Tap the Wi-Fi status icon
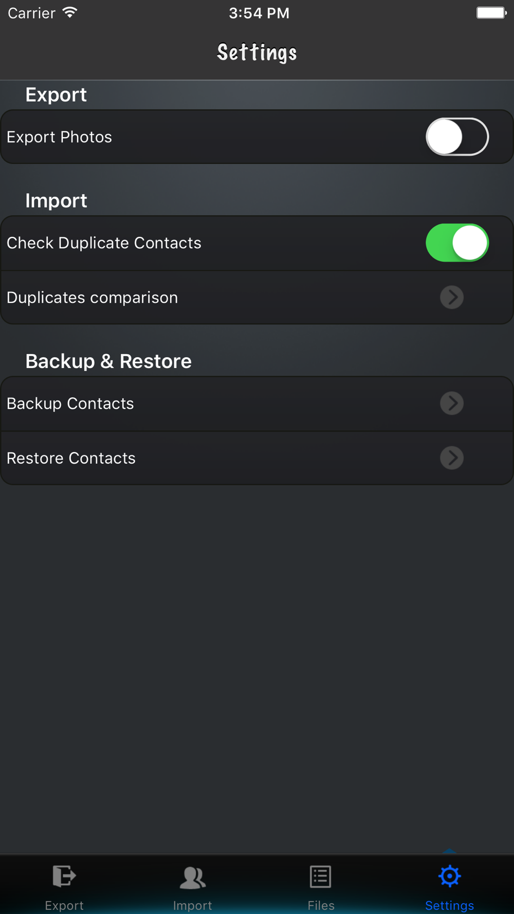The width and height of the screenshot is (514, 914). coord(70,13)
